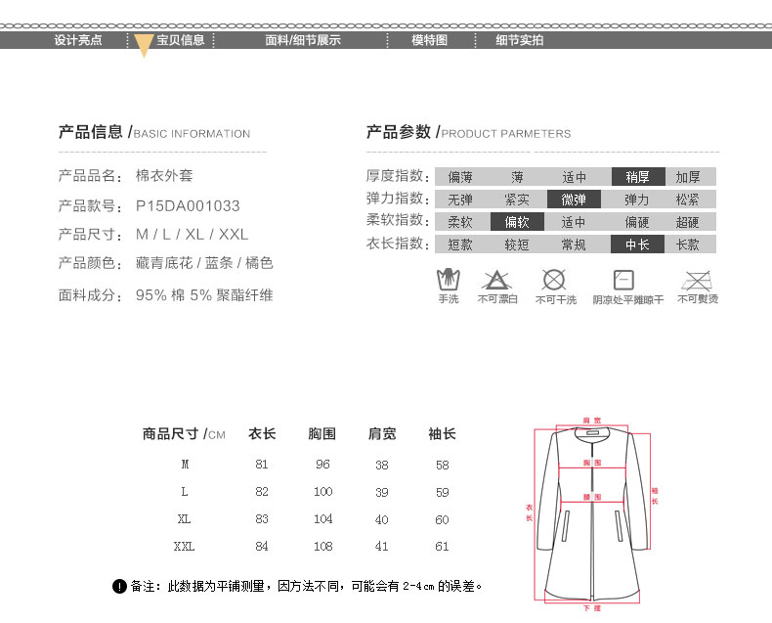This screenshot has width=772, height=623.
Task: Select highlighted 中长 length option
Action: [x=637, y=245]
